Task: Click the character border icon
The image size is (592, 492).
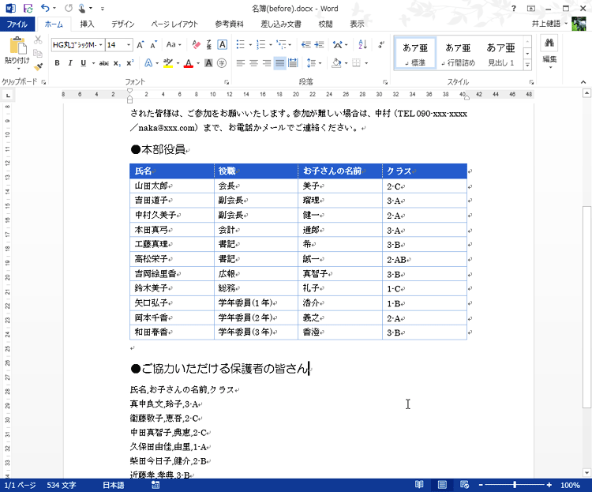Action: tap(223, 44)
